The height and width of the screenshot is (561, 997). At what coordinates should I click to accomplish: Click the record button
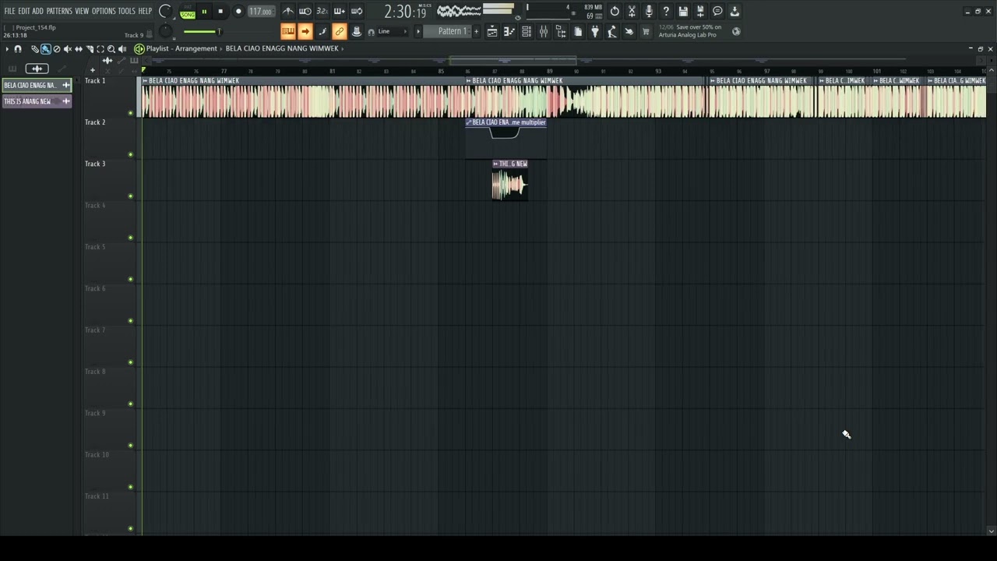pyautogui.click(x=238, y=12)
